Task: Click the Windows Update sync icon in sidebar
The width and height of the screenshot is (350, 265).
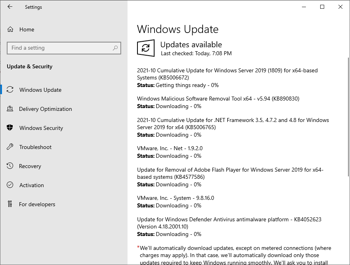Action: point(10,89)
